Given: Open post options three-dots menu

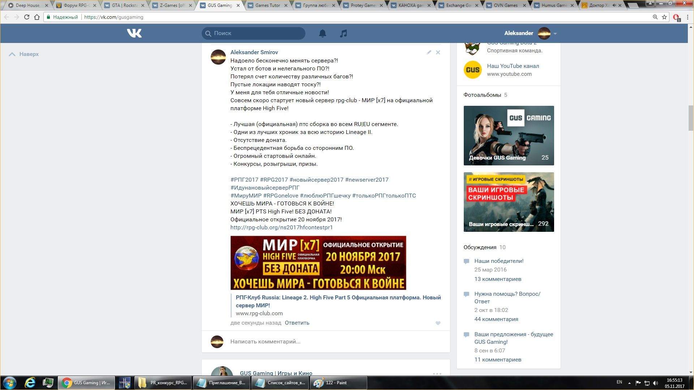Looking at the screenshot, I should click(x=437, y=374).
